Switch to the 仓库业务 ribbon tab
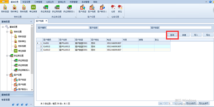214x107 pixels. coord(50,2)
